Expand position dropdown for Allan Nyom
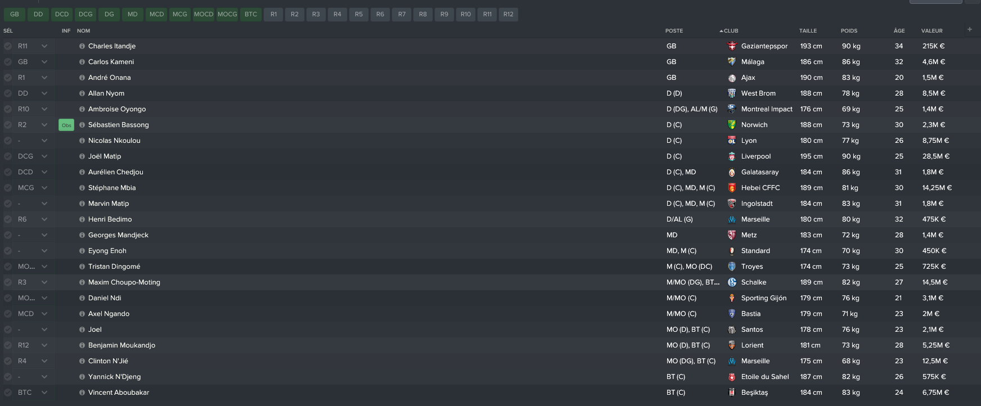 coord(44,93)
